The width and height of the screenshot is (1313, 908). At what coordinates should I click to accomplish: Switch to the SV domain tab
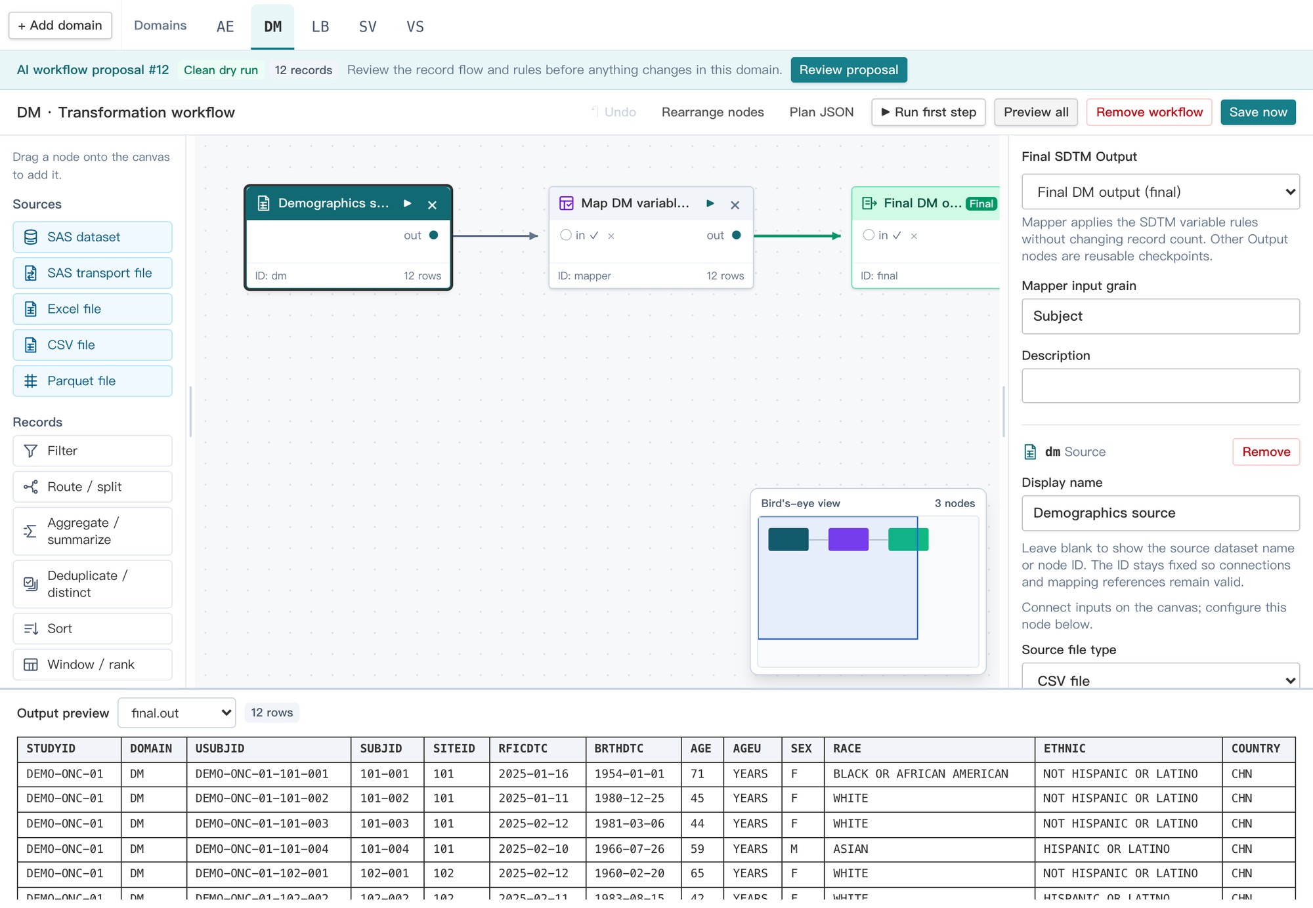pyautogui.click(x=368, y=27)
